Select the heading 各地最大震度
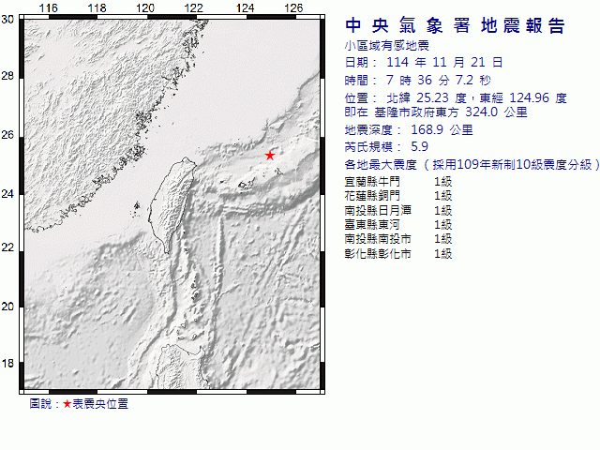The image size is (600, 450). 381,165
